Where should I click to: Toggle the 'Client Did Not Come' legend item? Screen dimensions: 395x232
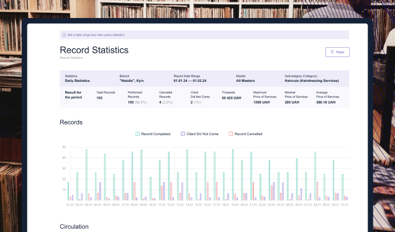[199, 134]
